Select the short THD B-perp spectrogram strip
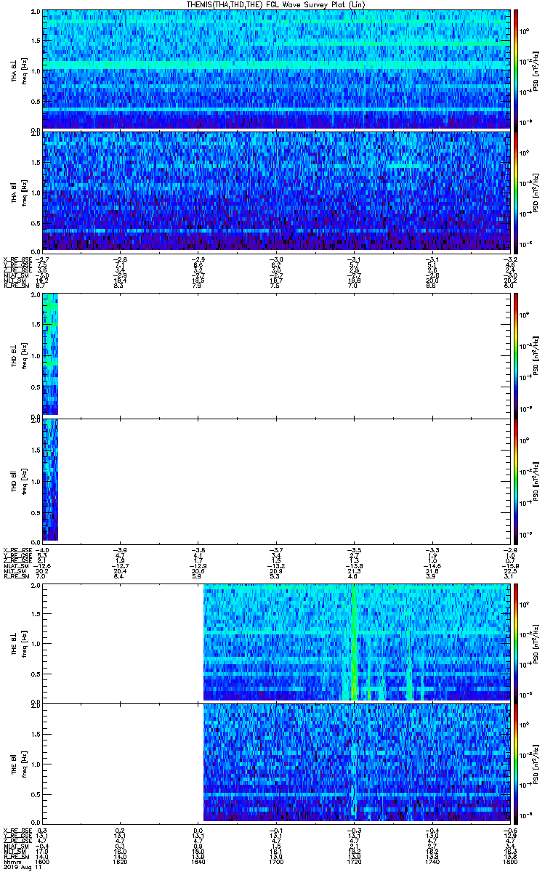 point(50,354)
